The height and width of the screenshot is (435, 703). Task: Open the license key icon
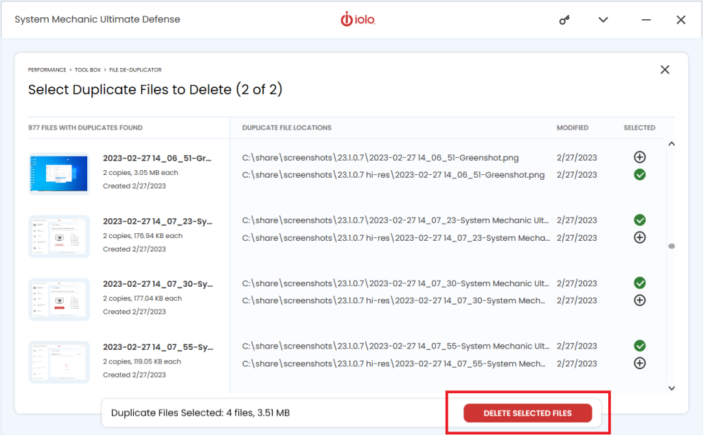[x=564, y=19]
